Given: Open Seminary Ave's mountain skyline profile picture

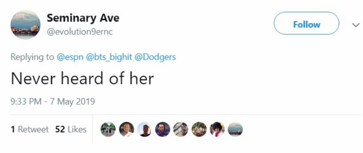Looking at the screenshot, I should tap(25, 25).
